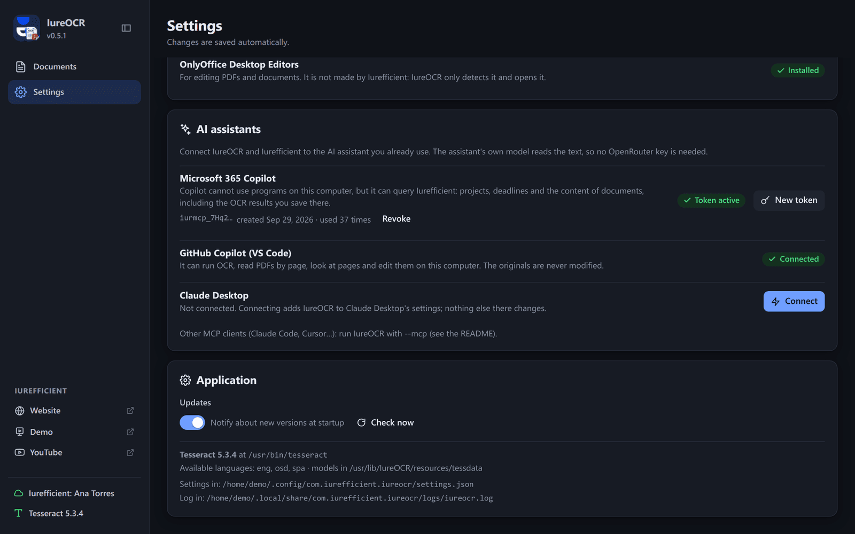Collapse the sidebar with the panel icon
855x534 pixels.
[126, 28]
